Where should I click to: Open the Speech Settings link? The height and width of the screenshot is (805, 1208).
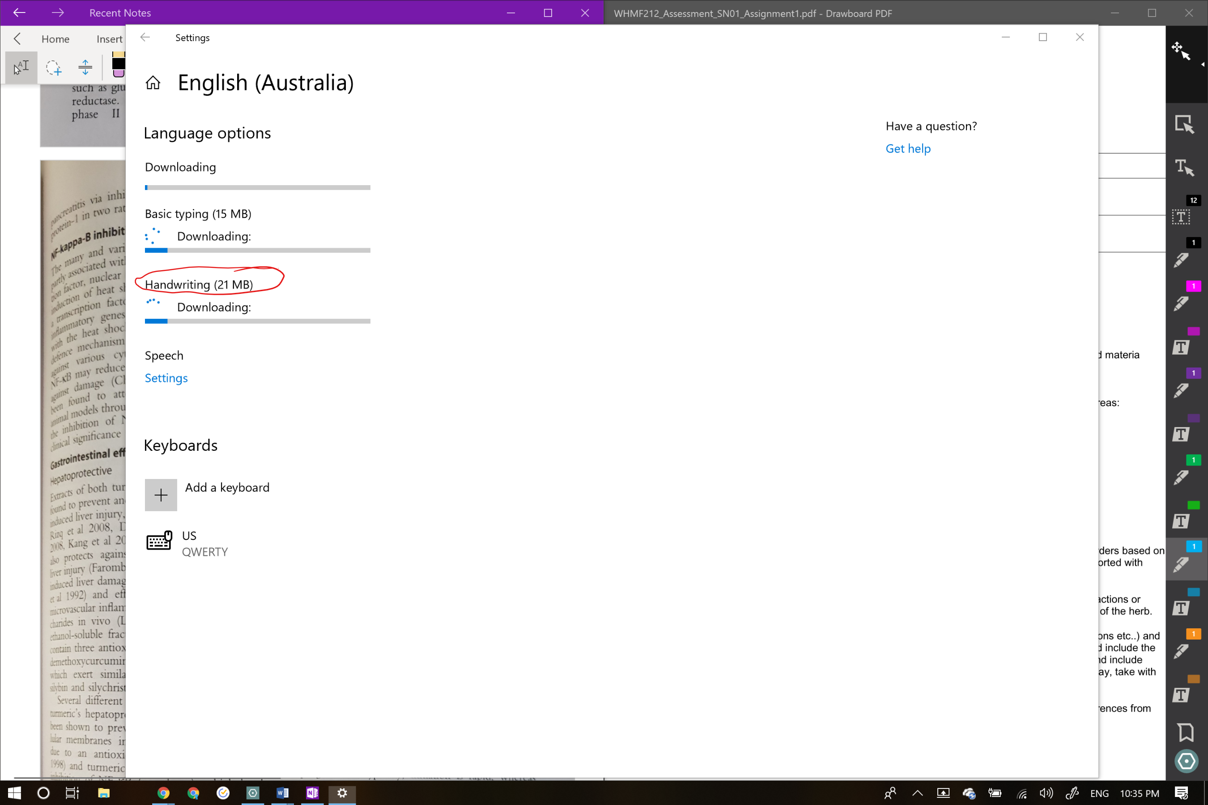click(166, 378)
